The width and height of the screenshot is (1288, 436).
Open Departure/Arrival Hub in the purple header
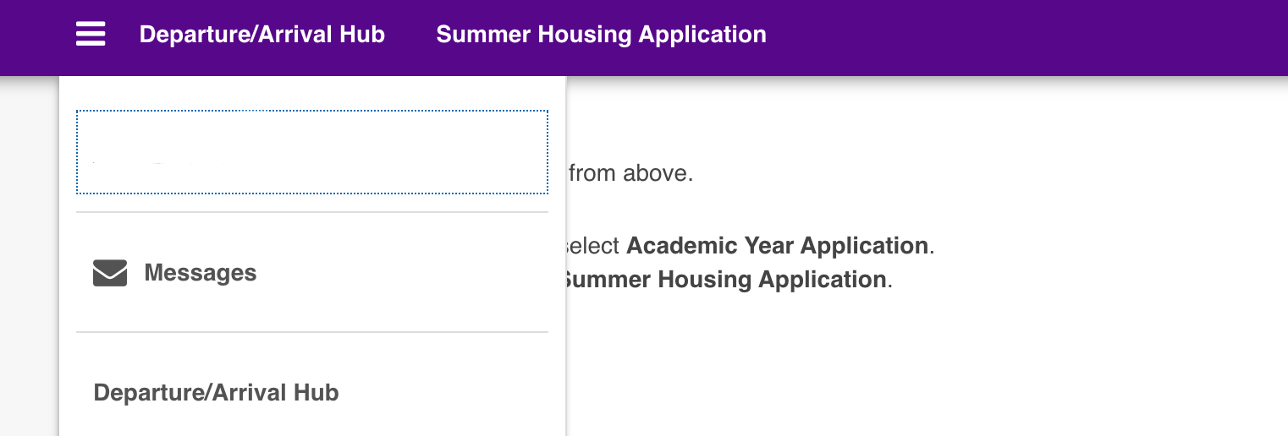coord(262,35)
